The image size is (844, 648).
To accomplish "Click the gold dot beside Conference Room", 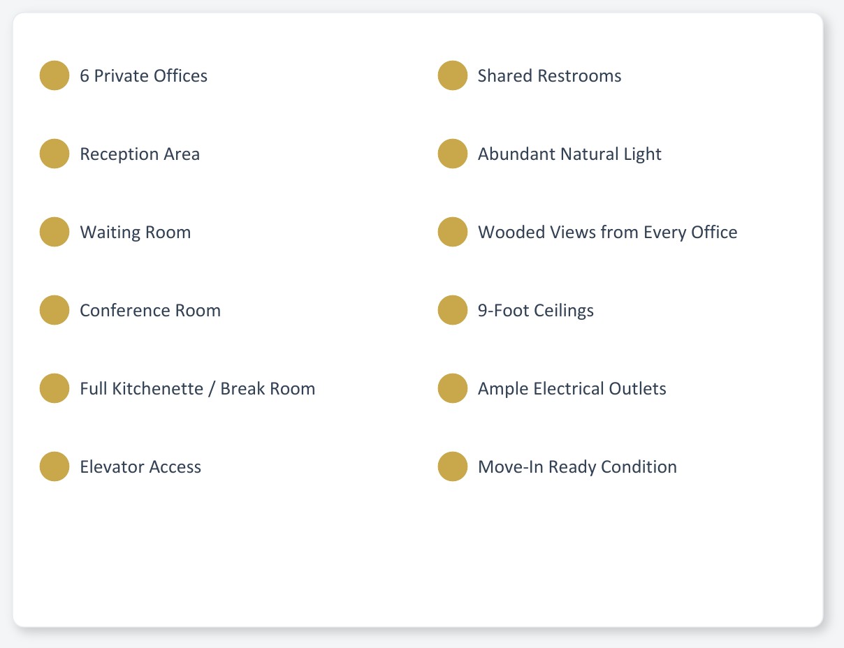I will tap(54, 310).
